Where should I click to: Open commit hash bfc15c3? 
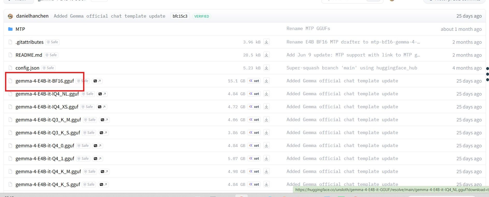pos(180,16)
